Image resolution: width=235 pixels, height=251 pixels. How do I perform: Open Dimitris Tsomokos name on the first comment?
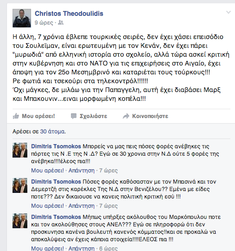pos(56,146)
